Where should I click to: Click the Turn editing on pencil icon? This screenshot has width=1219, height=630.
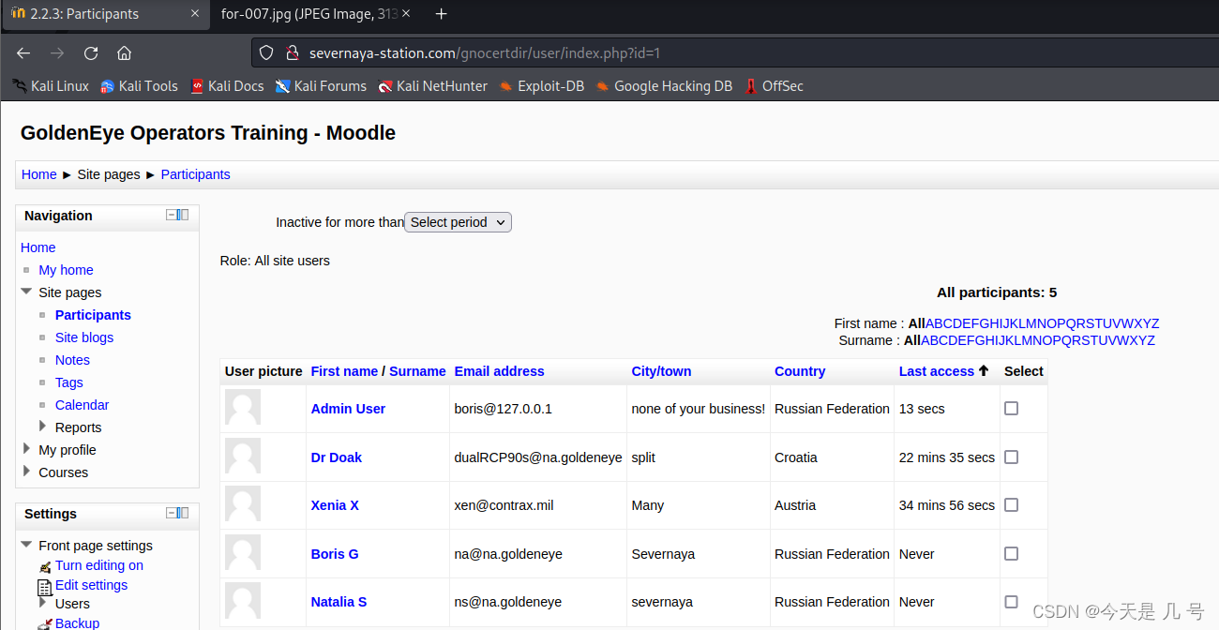point(45,566)
